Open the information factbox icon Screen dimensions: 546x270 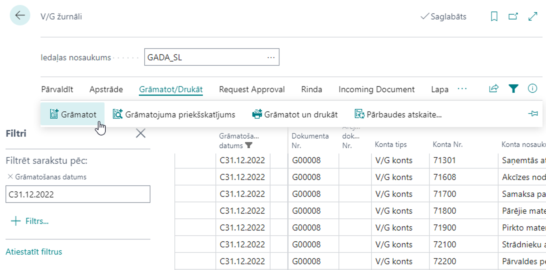pyautogui.click(x=532, y=89)
